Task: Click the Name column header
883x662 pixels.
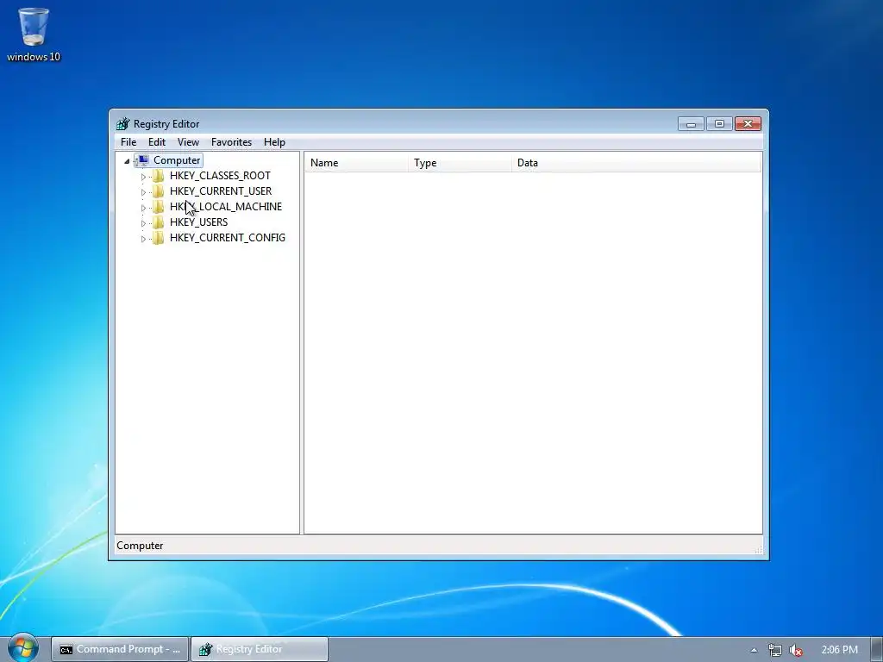Action: [x=356, y=163]
